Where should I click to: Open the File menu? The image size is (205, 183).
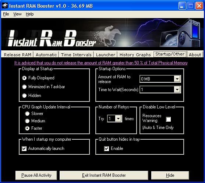coord(6,14)
